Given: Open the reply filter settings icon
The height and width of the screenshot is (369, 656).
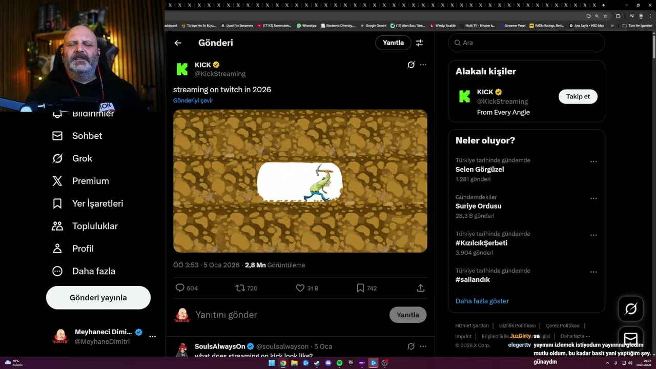Looking at the screenshot, I should (419, 43).
